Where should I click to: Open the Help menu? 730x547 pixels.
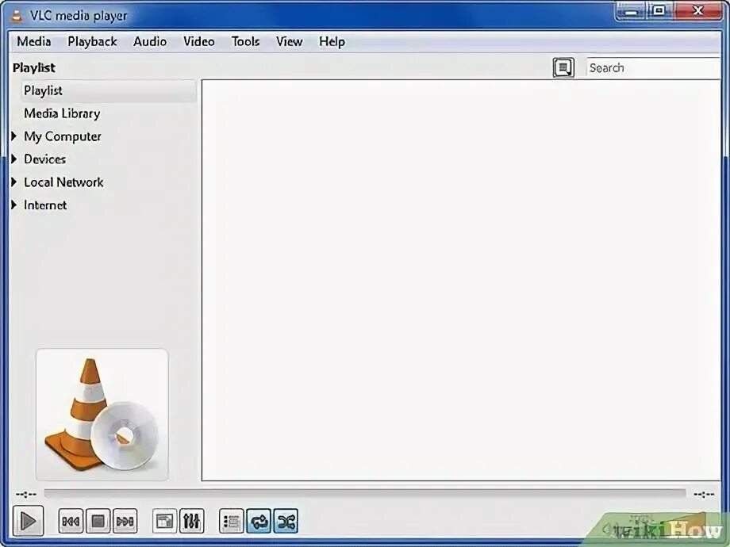(x=332, y=41)
